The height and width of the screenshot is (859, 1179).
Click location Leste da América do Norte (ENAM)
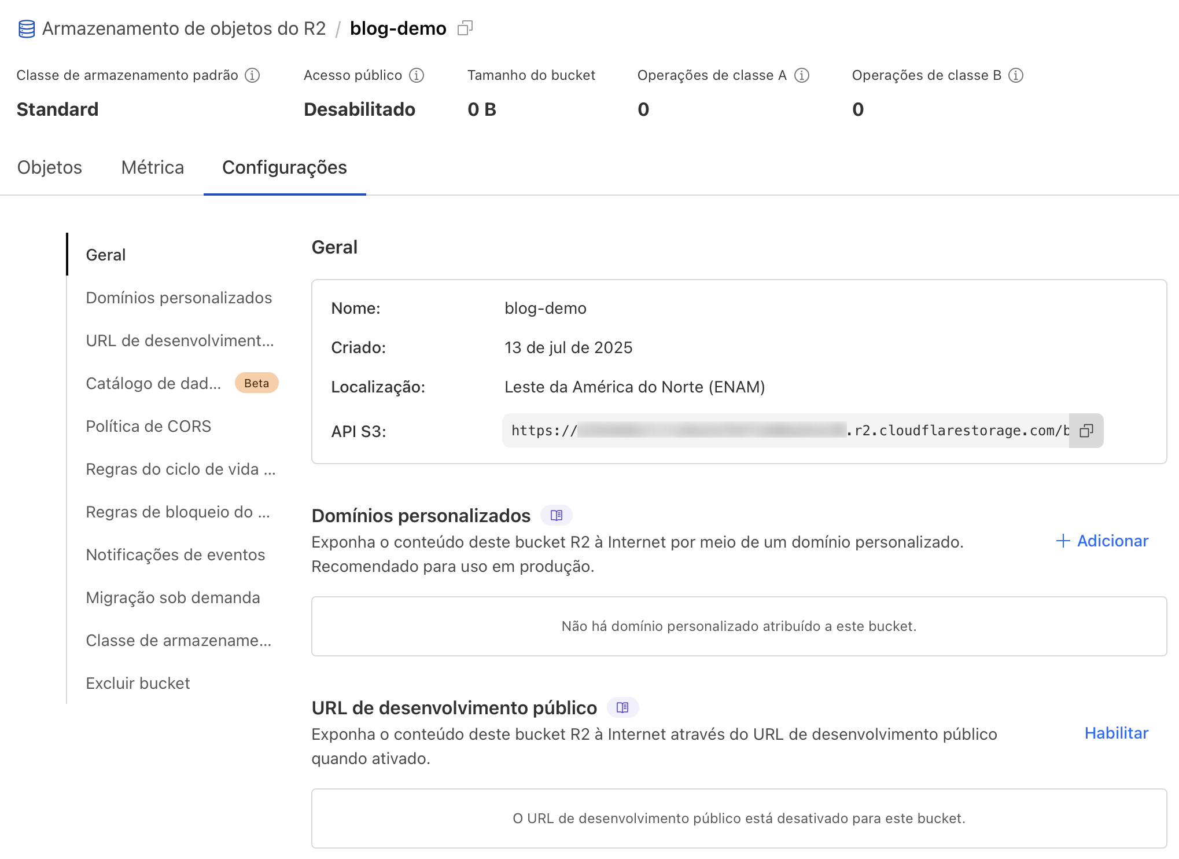635,387
